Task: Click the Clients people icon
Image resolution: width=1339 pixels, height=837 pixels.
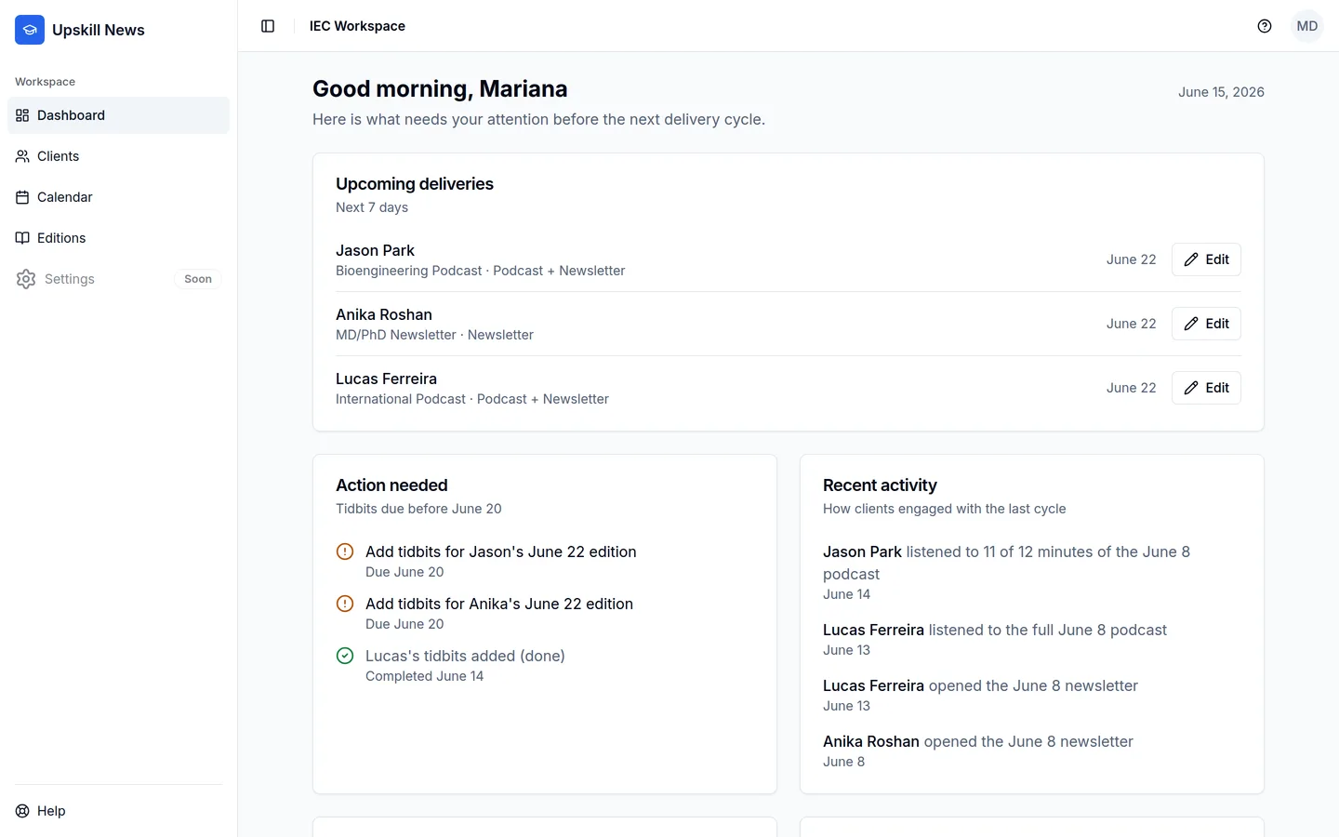Action: click(22, 156)
